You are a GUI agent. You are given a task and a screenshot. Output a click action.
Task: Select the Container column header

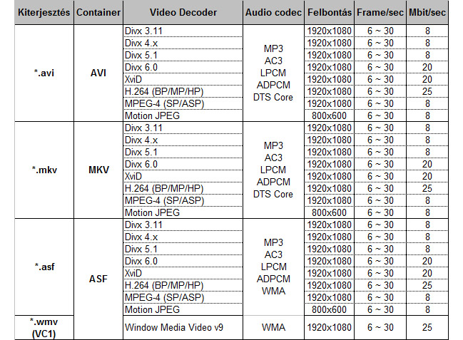pos(98,14)
